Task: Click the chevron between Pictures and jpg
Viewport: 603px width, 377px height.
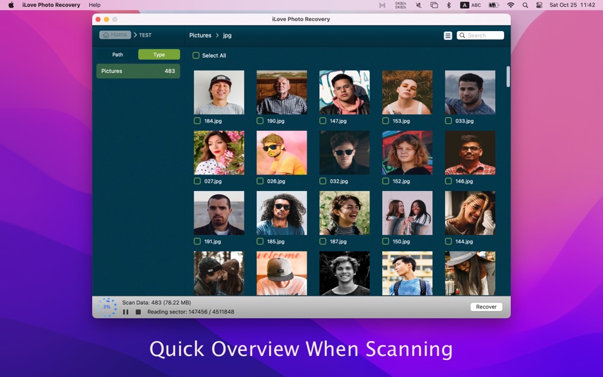Action: point(216,35)
